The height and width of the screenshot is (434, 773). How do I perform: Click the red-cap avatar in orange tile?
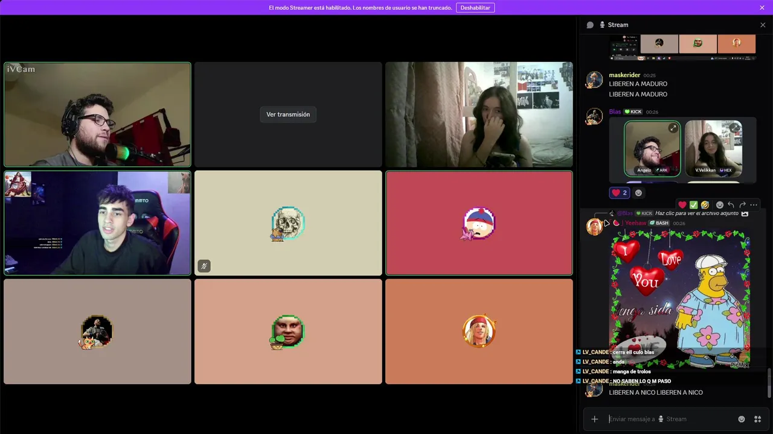click(x=479, y=332)
